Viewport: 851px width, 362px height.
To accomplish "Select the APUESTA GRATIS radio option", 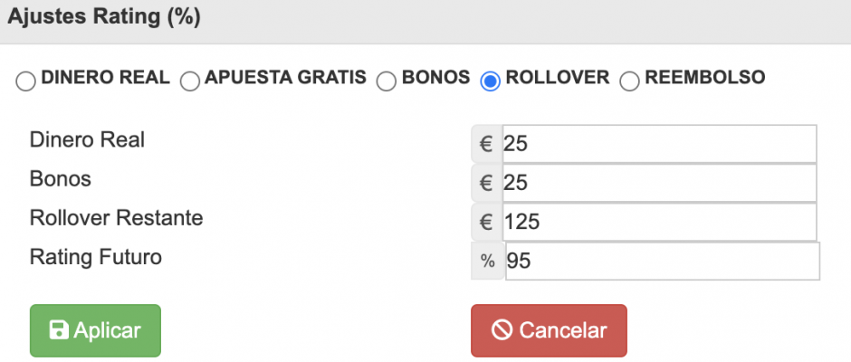I will pyautogui.click(x=189, y=82).
